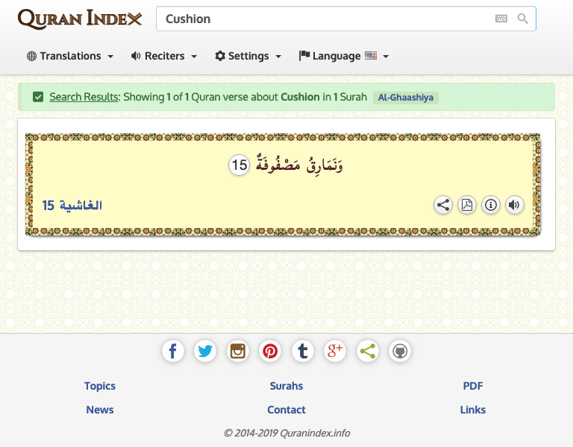Image resolution: width=573 pixels, height=447 pixels.
Task: Click the Pinterest icon
Action: pyautogui.click(x=270, y=351)
